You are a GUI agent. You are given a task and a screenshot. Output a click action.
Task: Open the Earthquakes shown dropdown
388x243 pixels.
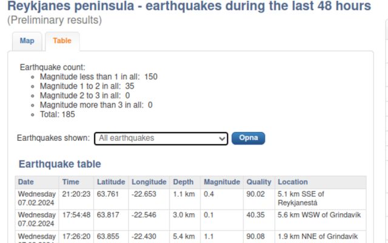click(161, 139)
